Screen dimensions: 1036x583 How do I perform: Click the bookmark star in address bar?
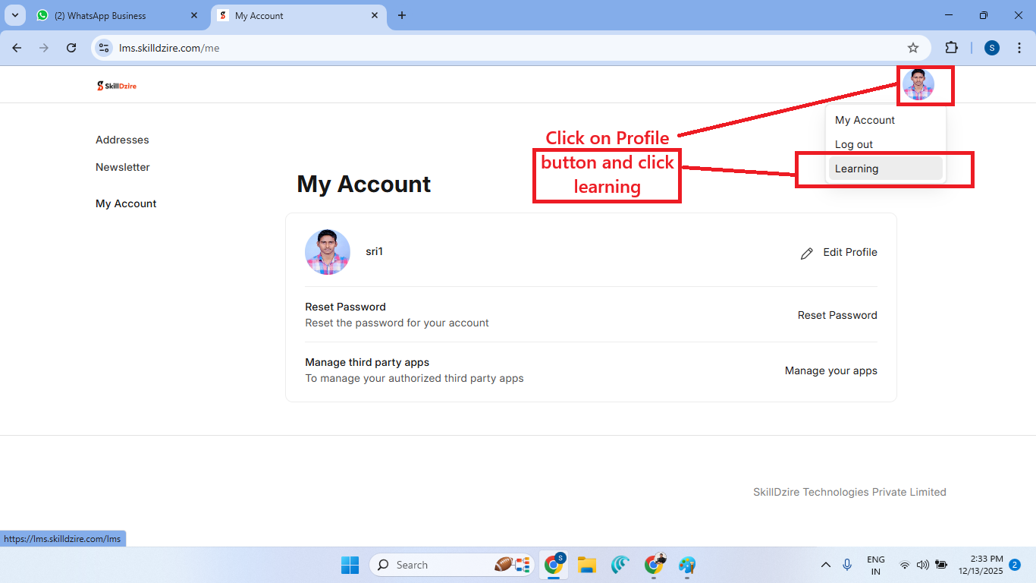tap(913, 47)
